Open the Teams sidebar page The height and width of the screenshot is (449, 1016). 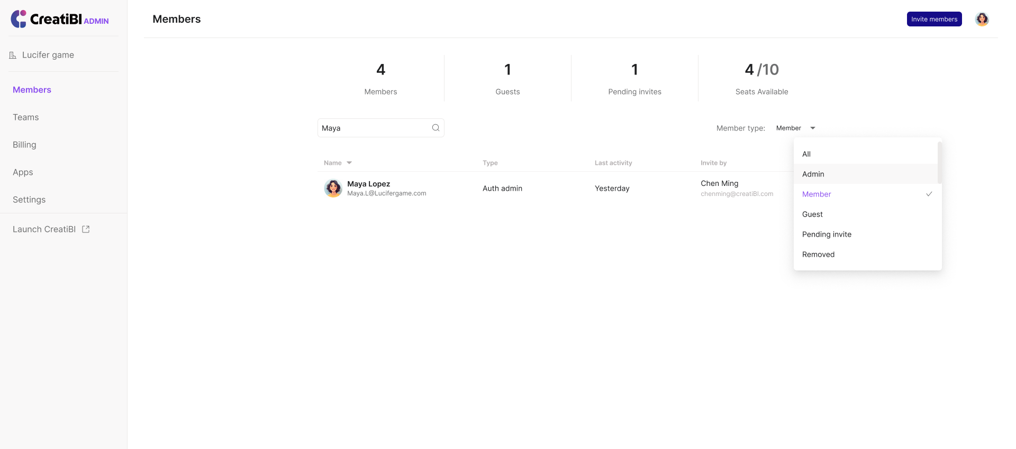[x=26, y=117]
